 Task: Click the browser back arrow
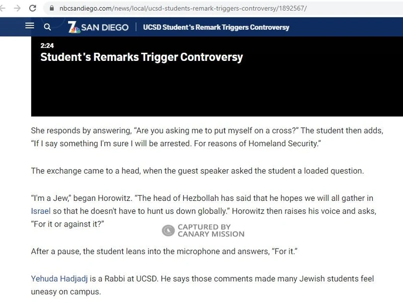(4, 9)
